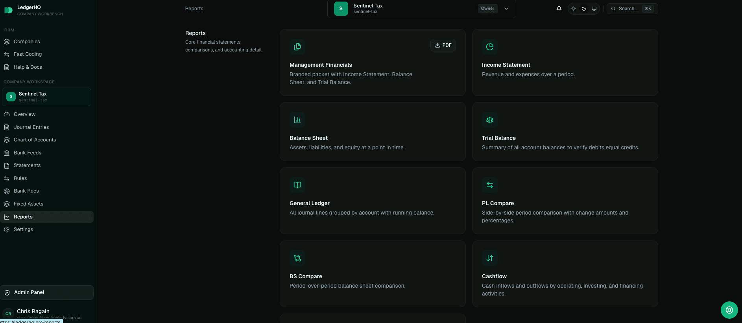Go to Bank Recs
The height and width of the screenshot is (323, 742).
pyautogui.click(x=47, y=191)
